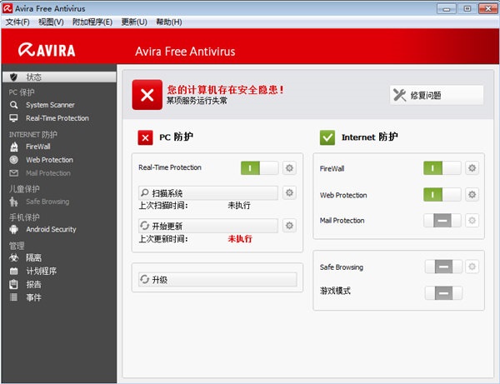Open the 附加程序(E) menu

point(92,22)
